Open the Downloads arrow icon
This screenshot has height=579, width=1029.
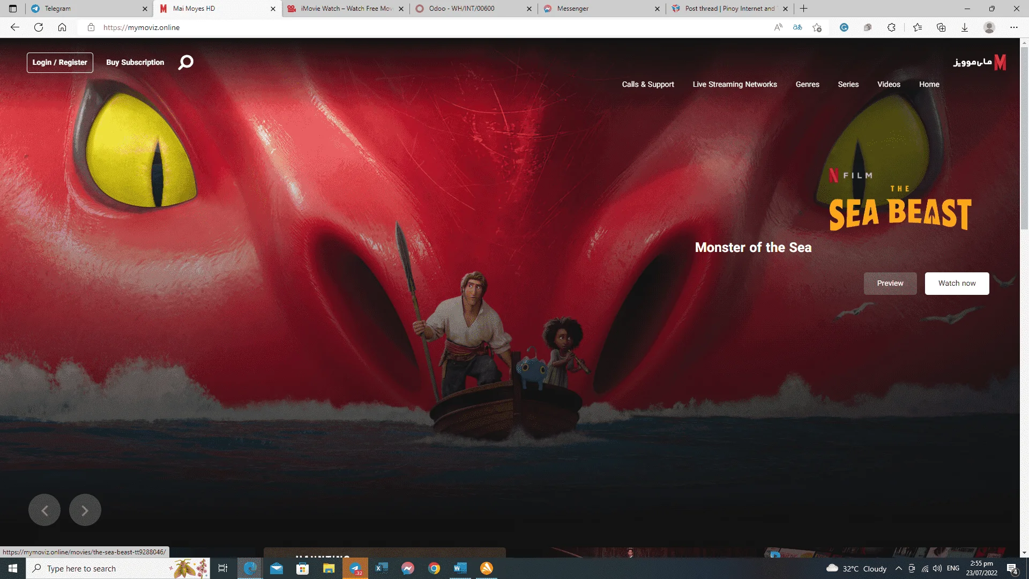(x=965, y=27)
